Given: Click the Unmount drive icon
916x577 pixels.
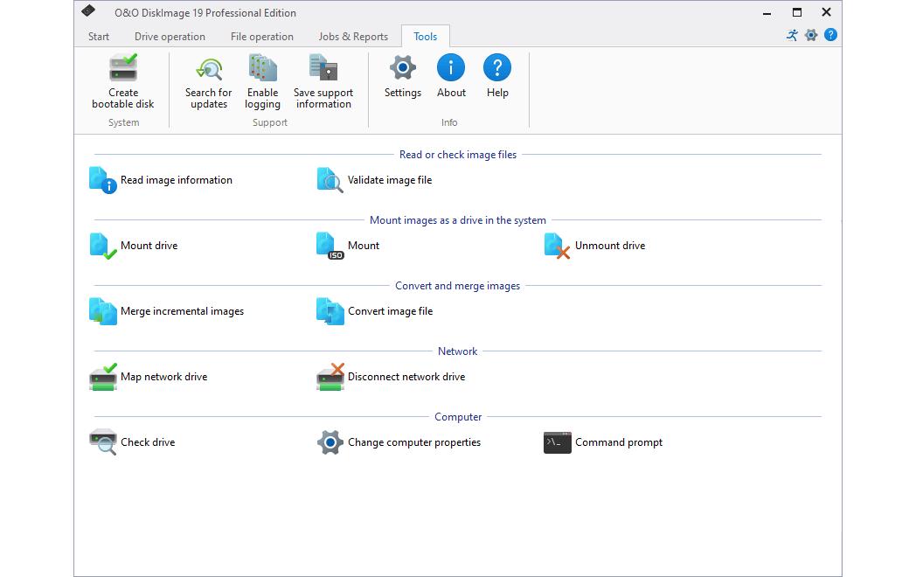Looking at the screenshot, I should tap(557, 246).
